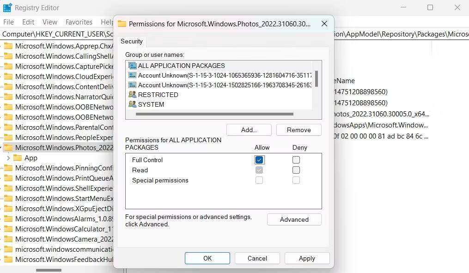Click the group icon beside SYSTEM entry
The image size is (469, 273).
pos(133,104)
